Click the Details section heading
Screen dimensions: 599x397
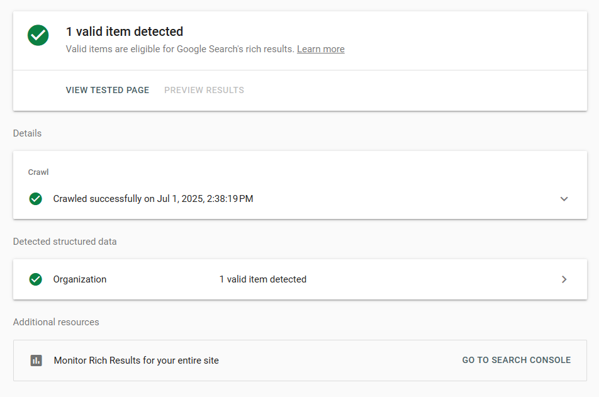[x=27, y=133]
